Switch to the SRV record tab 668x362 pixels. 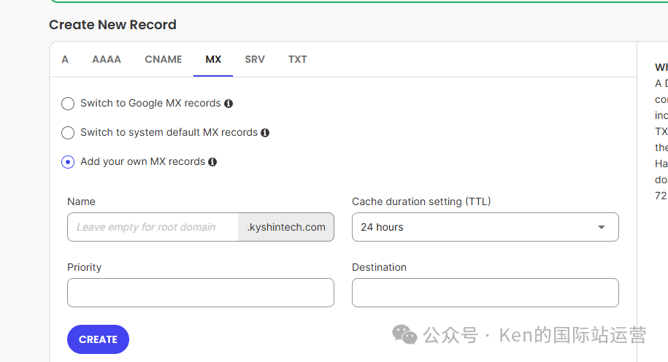coord(255,59)
